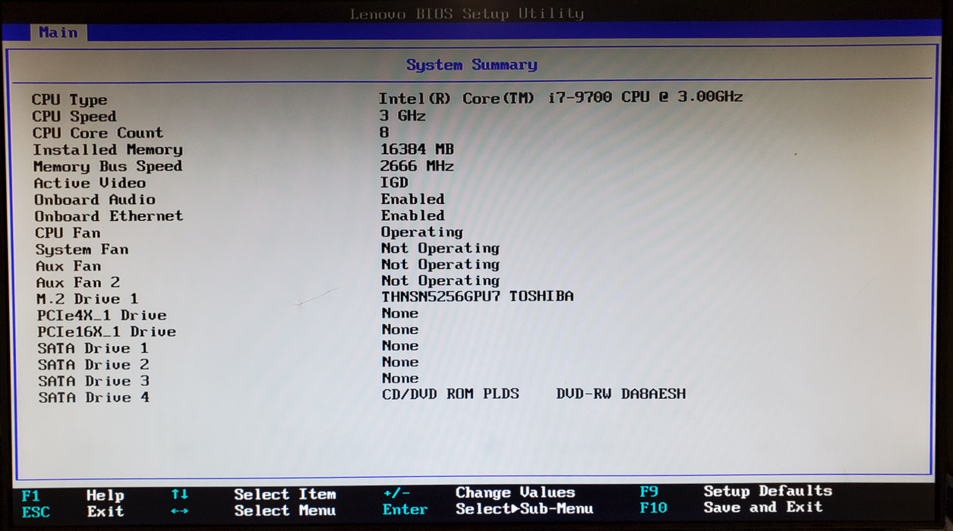Image resolution: width=953 pixels, height=531 pixels.
Task: Click the Save and Exit footer label
Action: [763, 507]
